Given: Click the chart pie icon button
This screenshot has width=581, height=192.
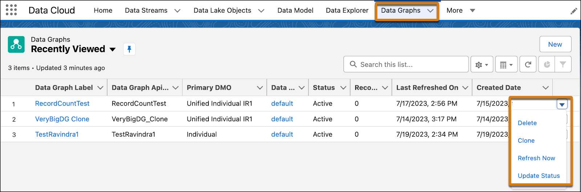Looking at the screenshot, I should point(547,65).
